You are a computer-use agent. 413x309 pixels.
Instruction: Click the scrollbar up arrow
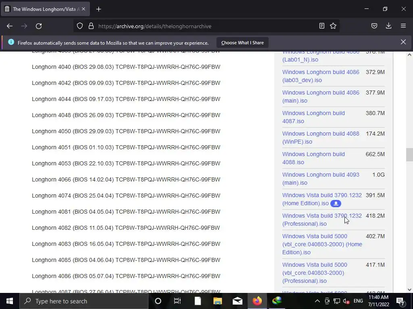coord(409,55)
